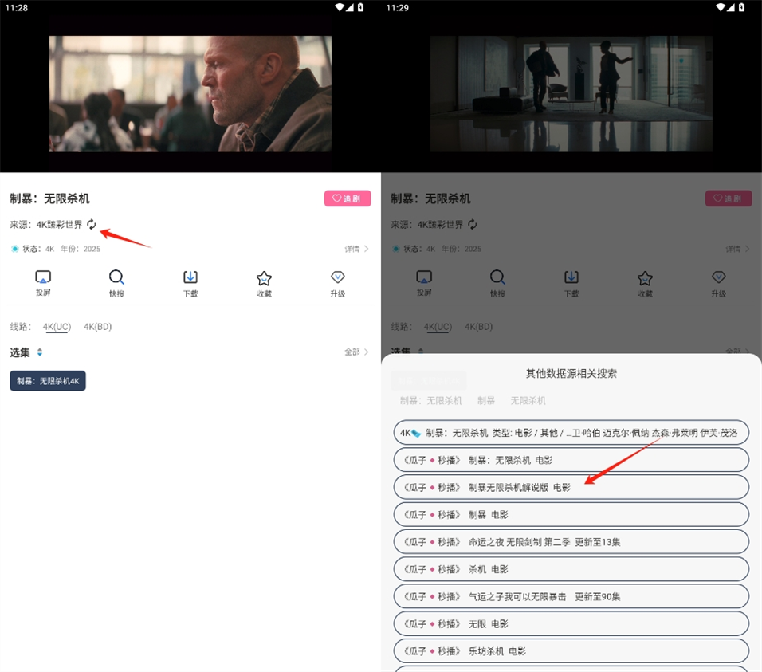Open 瓜子秒播 result 制暴 电影
Viewport: 762px width, 672px height.
click(571, 514)
